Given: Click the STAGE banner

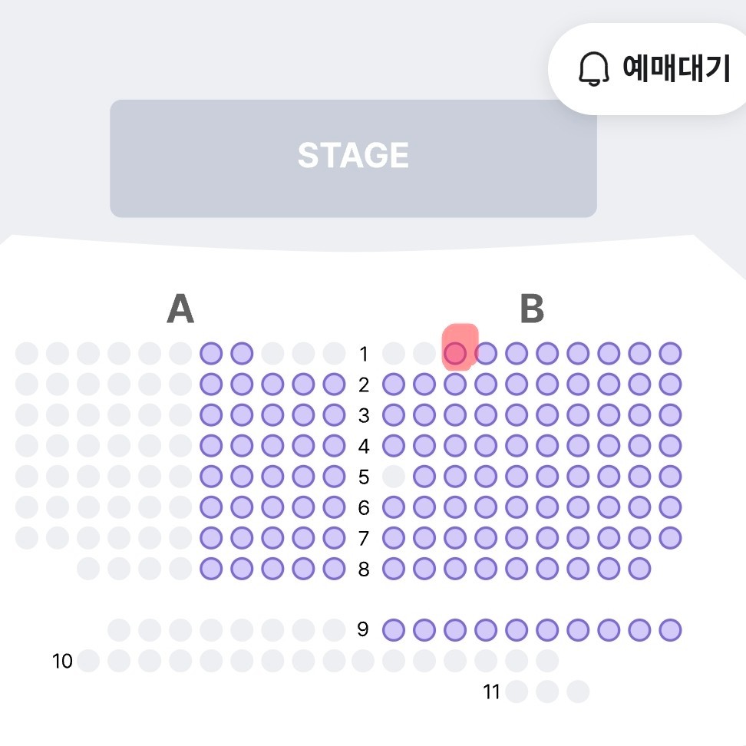Looking at the screenshot, I should coord(353,156).
